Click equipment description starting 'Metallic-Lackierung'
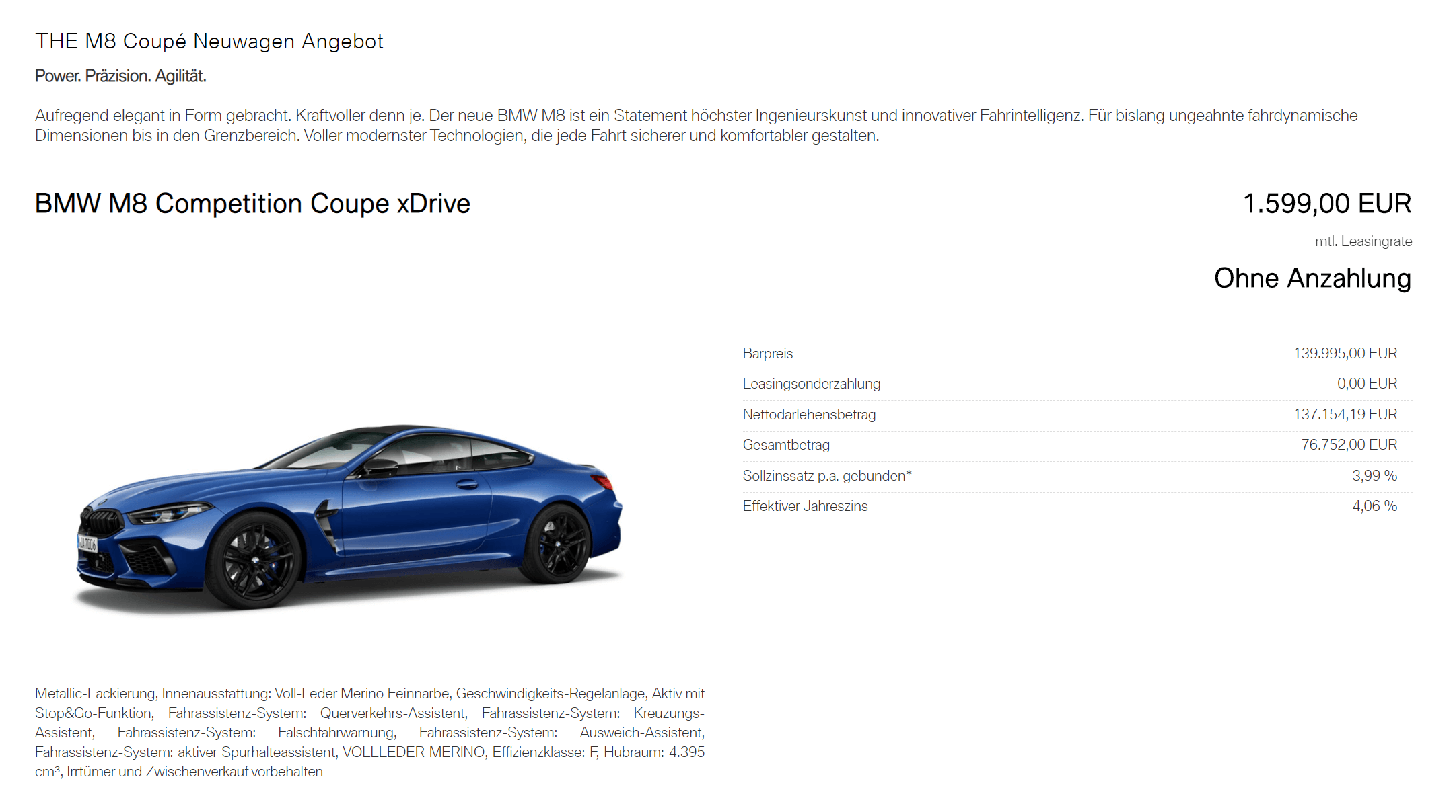 [x=369, y=733]
